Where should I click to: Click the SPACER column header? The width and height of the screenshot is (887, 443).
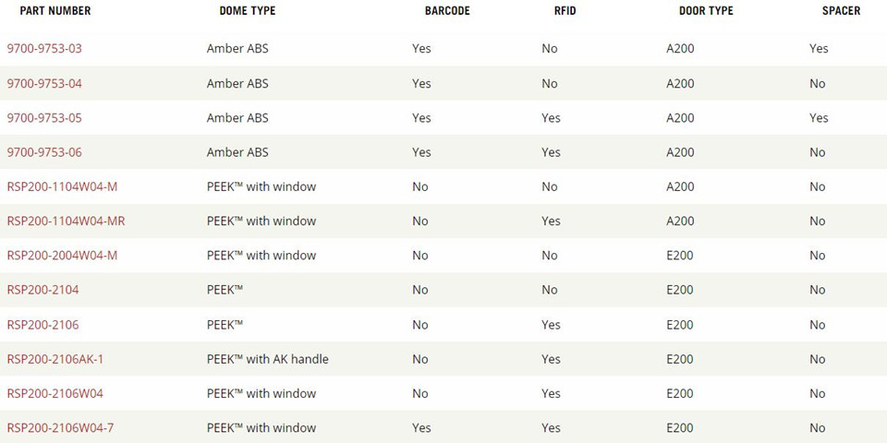[842, 11]
